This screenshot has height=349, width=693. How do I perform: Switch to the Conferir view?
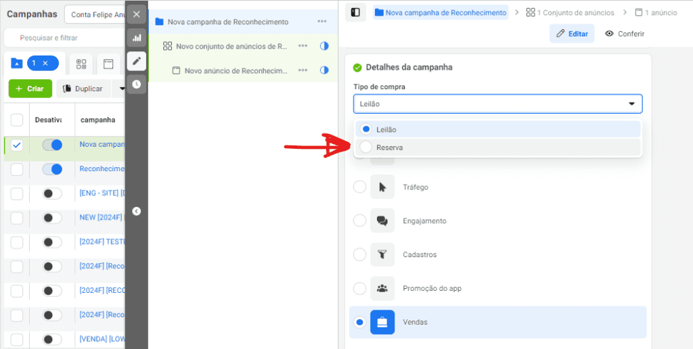625,34
